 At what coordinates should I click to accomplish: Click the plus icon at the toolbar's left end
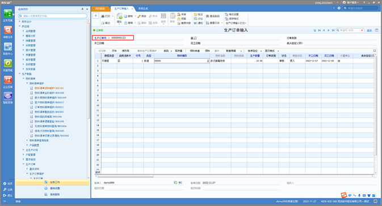click(x=96, y=16)
